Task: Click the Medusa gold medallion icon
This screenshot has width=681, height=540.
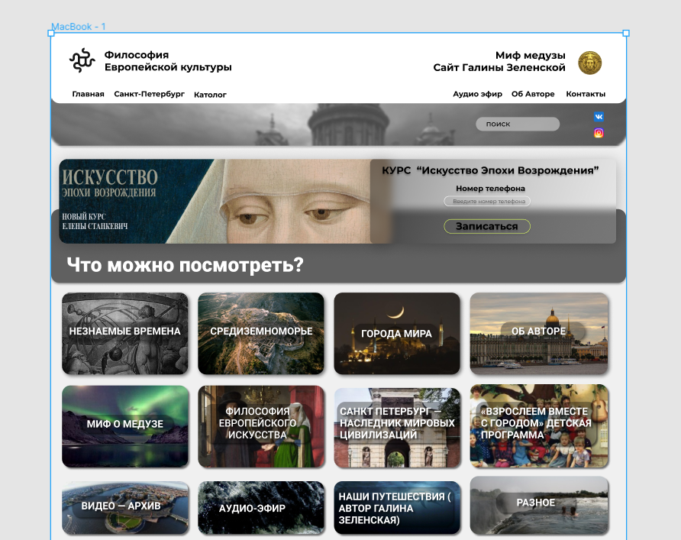Action: (x=589, y=63)
